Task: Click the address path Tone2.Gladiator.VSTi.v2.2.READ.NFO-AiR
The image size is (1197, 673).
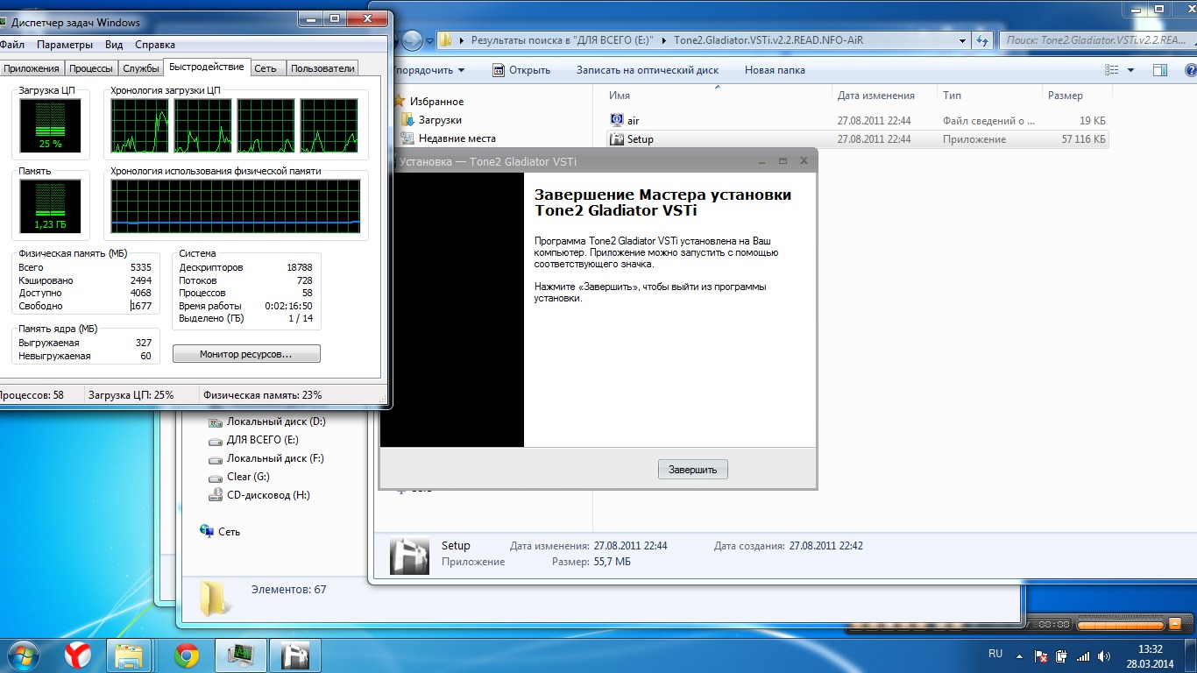Action: click(768, 40)
